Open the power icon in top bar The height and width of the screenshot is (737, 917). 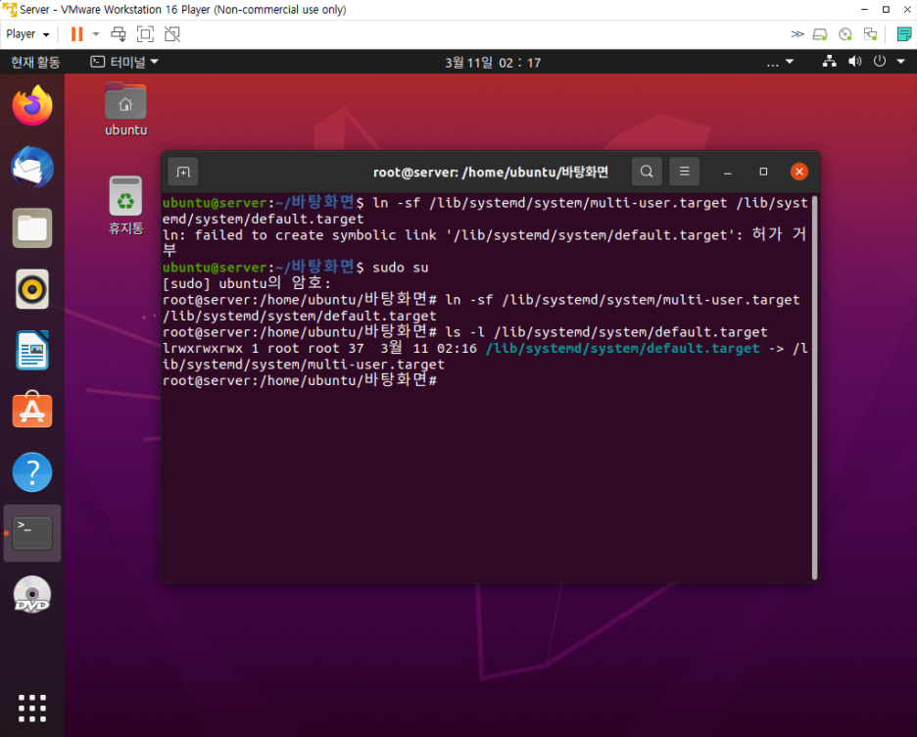[880, 62]
